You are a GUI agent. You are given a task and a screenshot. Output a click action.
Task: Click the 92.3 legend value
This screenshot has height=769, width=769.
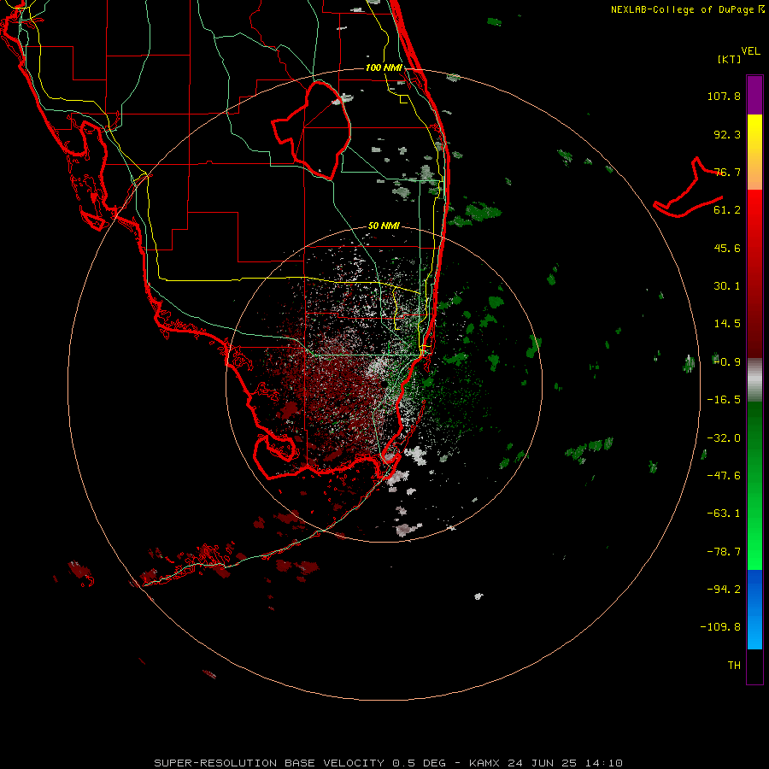[727, 134]
